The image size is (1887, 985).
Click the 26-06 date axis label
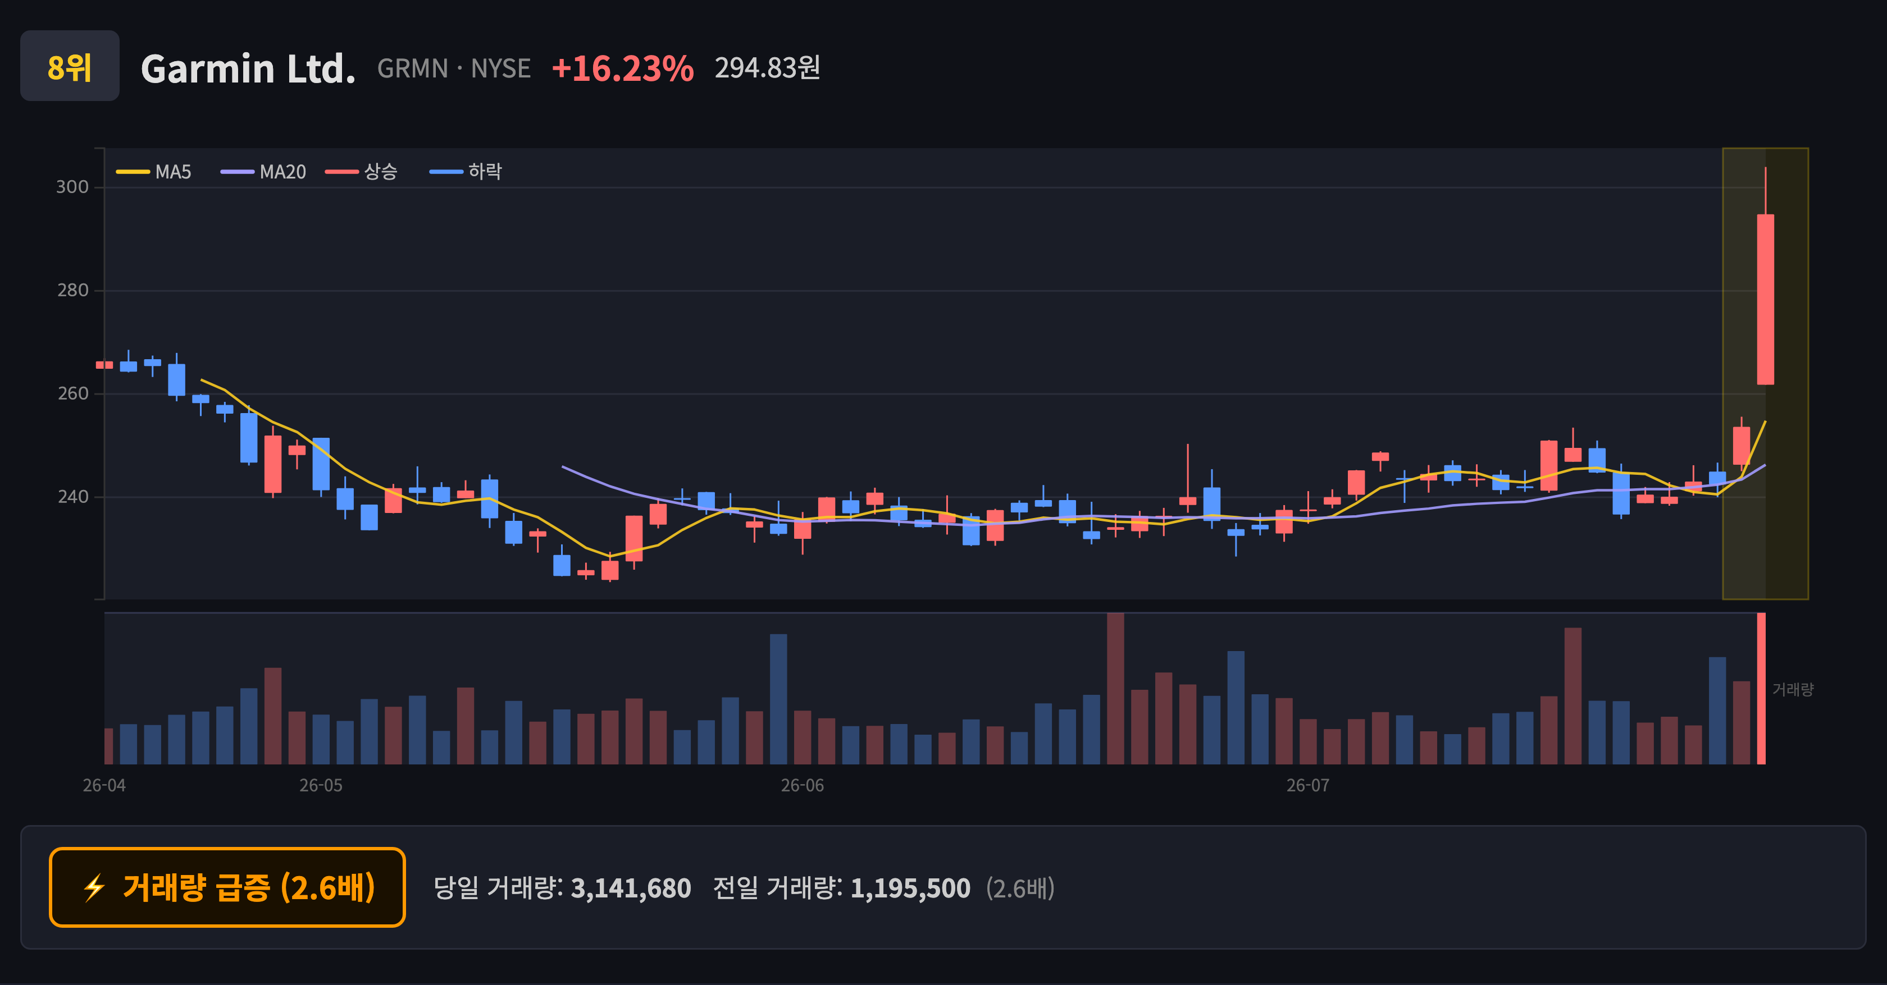click(x=802, y=785)
